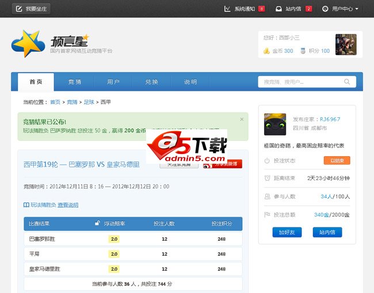The width and height of the screenshot is (374, 293).
Task: Click the points medal icon
Action: pyautogui.click(x=303, y=51)
